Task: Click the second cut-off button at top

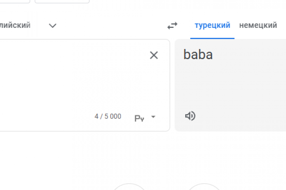Action: coord(62,1)
